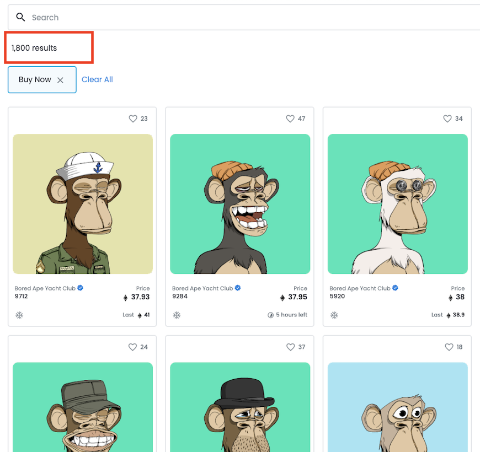
Task: Click heart icon showing 24 likes
Action: coord(132,347)
